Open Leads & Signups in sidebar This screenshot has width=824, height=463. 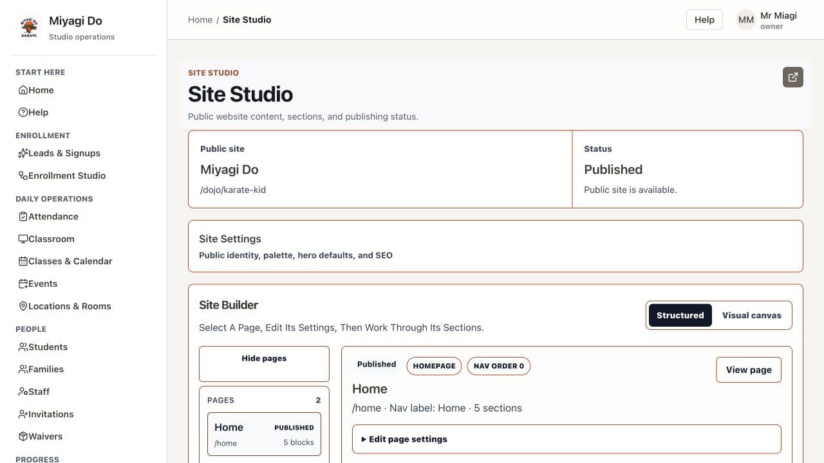click(x=84, y=153)
